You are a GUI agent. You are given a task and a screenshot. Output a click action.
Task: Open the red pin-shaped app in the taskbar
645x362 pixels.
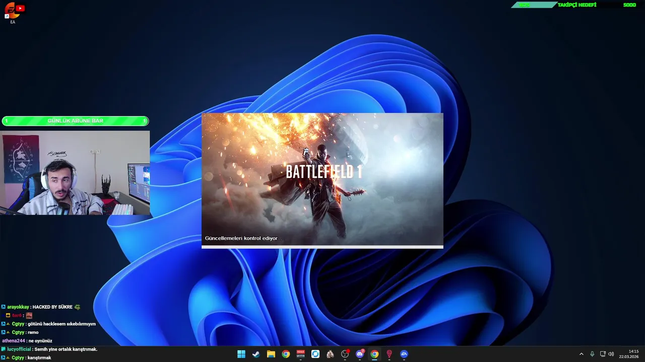click(x=389, y=354)
